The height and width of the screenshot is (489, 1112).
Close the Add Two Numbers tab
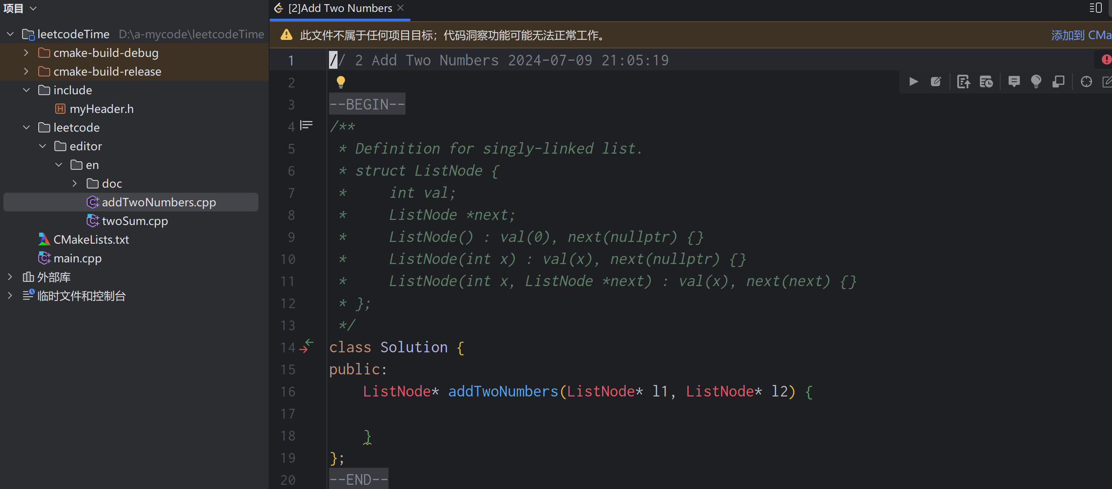pyautogui.click(x=400, y=8)
